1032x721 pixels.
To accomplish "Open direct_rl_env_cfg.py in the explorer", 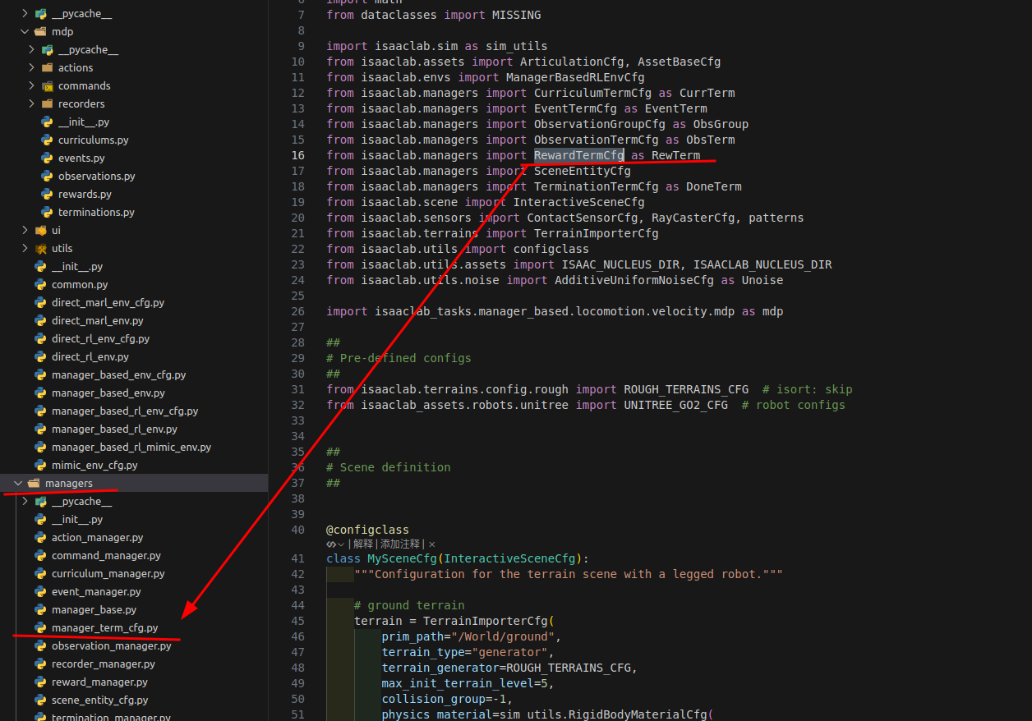I will 100,339.
